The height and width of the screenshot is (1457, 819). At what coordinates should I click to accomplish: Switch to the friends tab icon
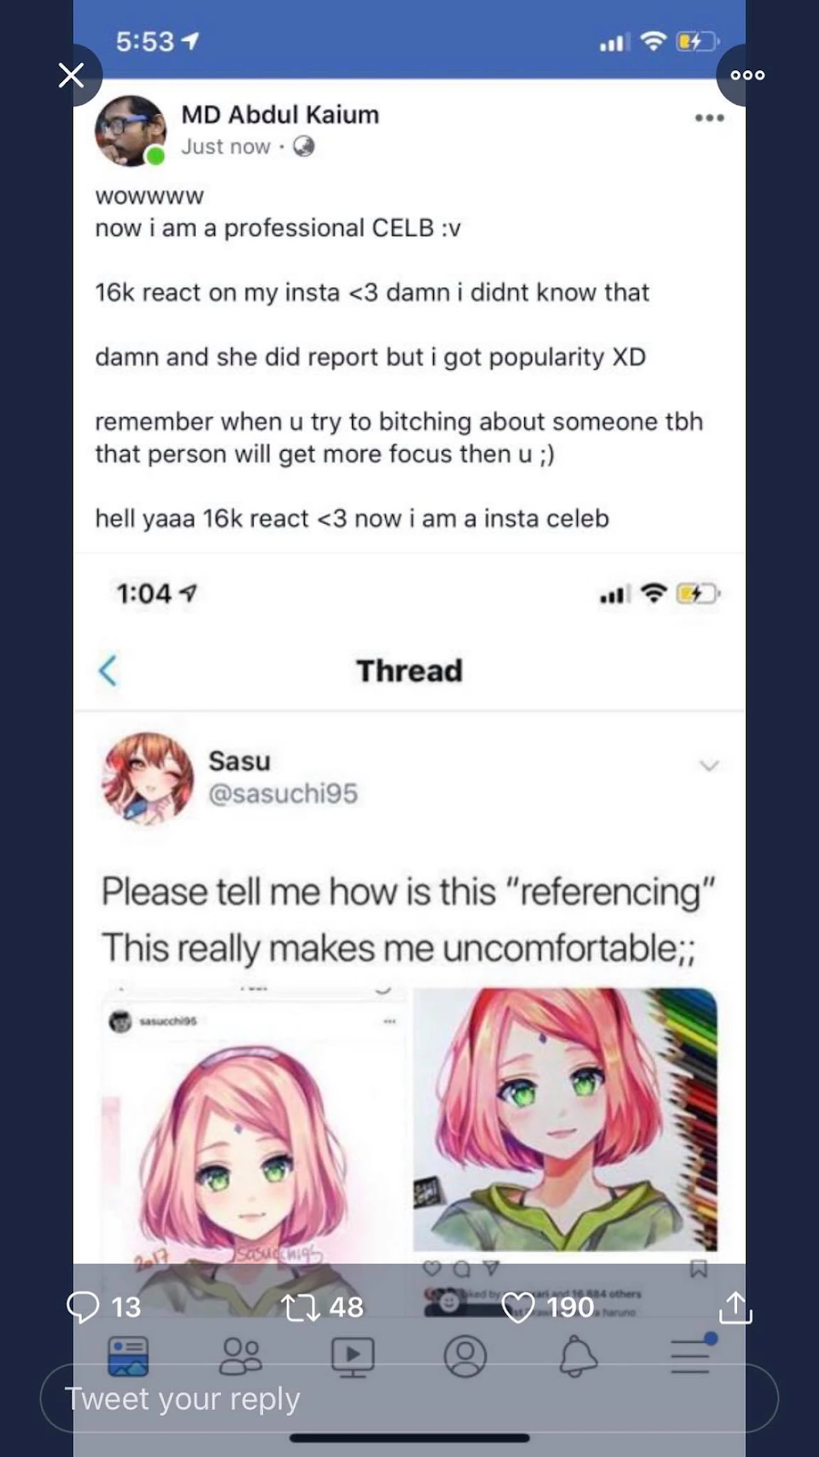click(x=240, y=1357)
